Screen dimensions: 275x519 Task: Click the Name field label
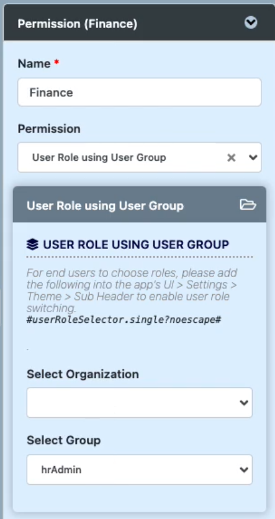coord(34,63)
